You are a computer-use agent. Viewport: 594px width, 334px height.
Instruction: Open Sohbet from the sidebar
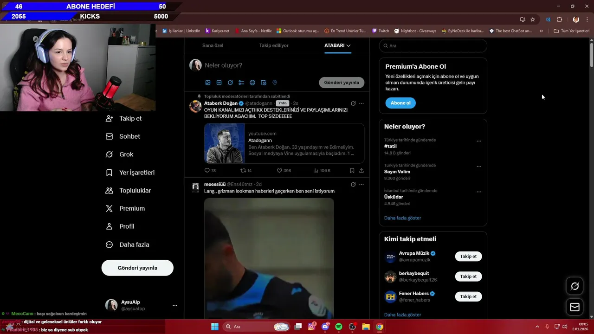[x=123, y=136]
